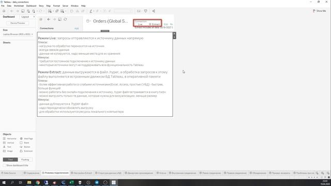Add a Blank object
This screenshot has width=331, height=186.
click(24, 143)
